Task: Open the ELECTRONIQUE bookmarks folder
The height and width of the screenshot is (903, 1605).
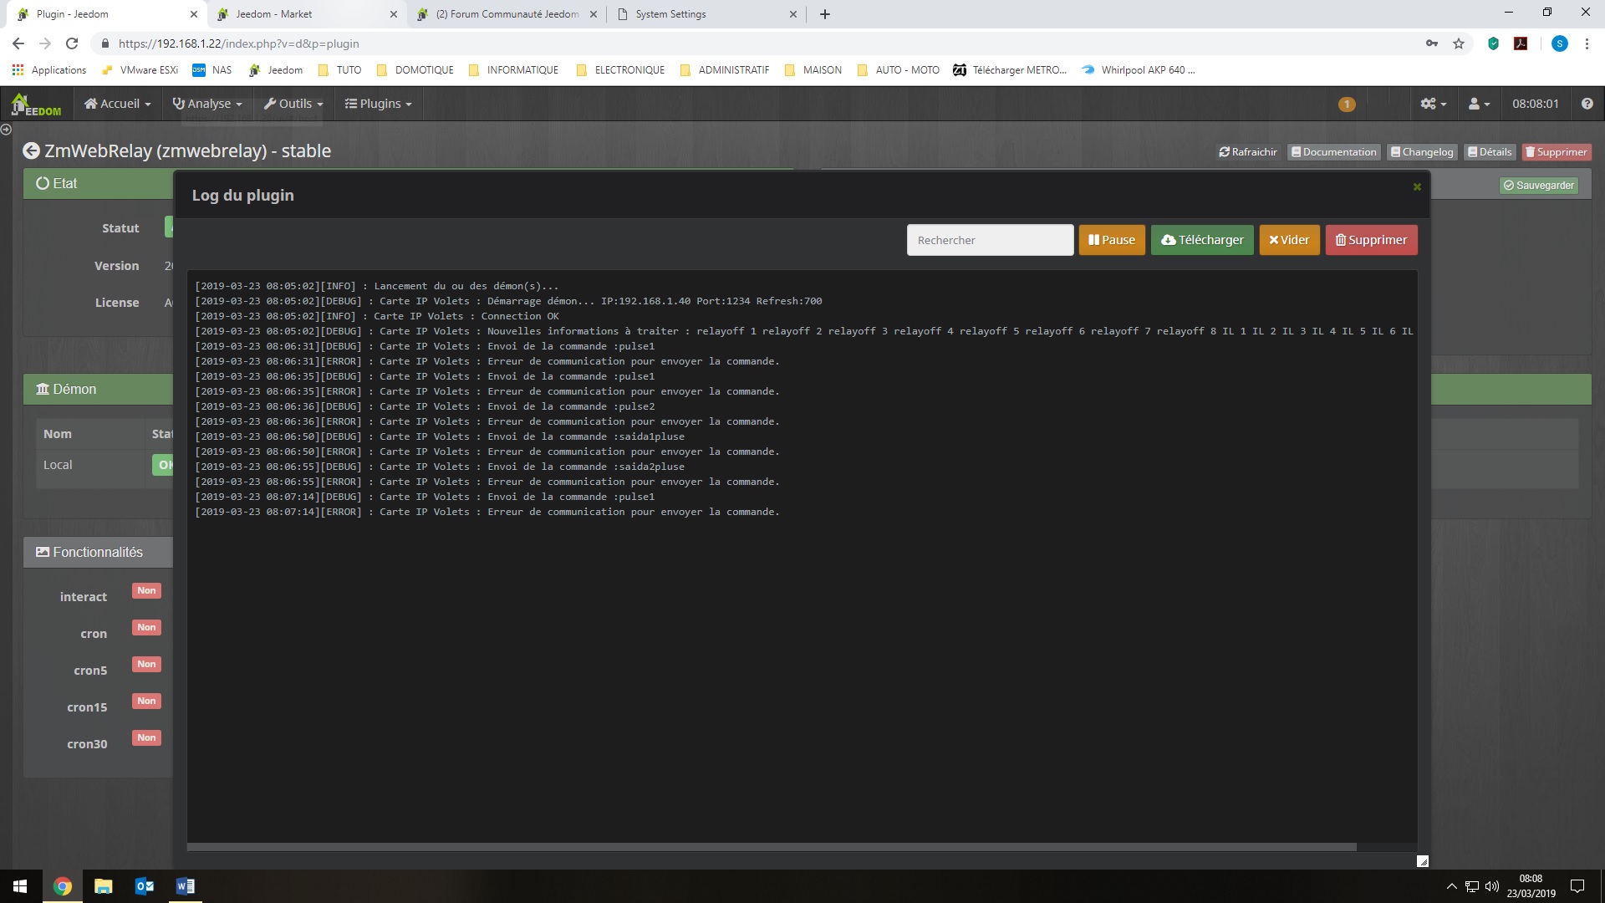Action: [621, 70]
